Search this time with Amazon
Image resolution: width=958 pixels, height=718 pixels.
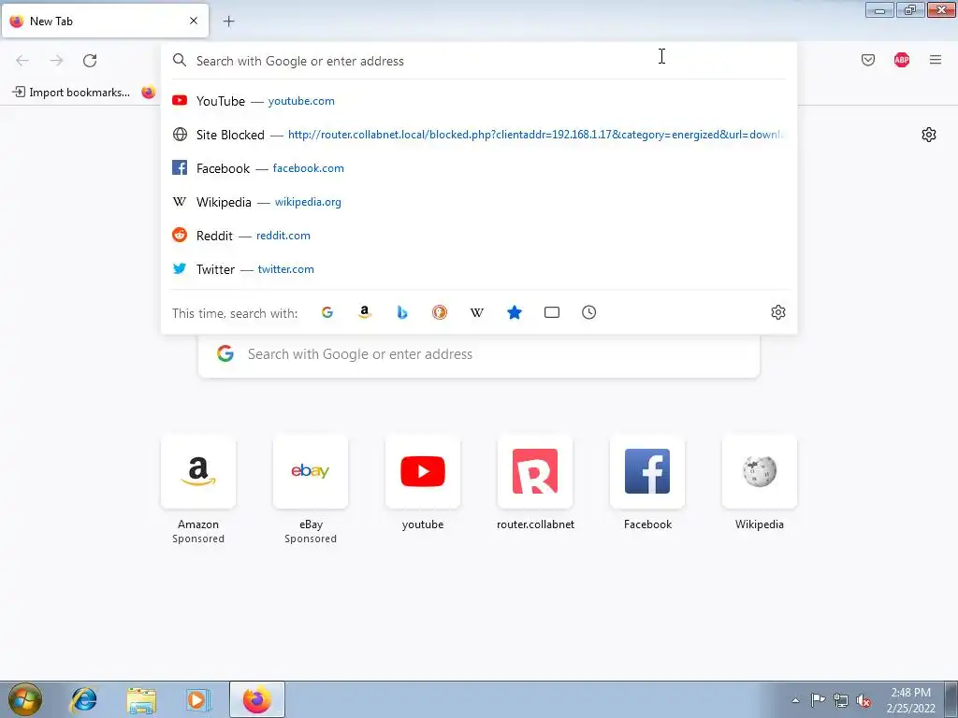365,312
